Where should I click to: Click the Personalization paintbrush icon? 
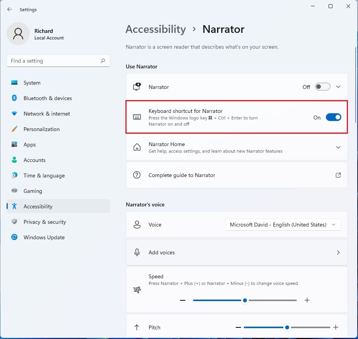click(14, 129)
